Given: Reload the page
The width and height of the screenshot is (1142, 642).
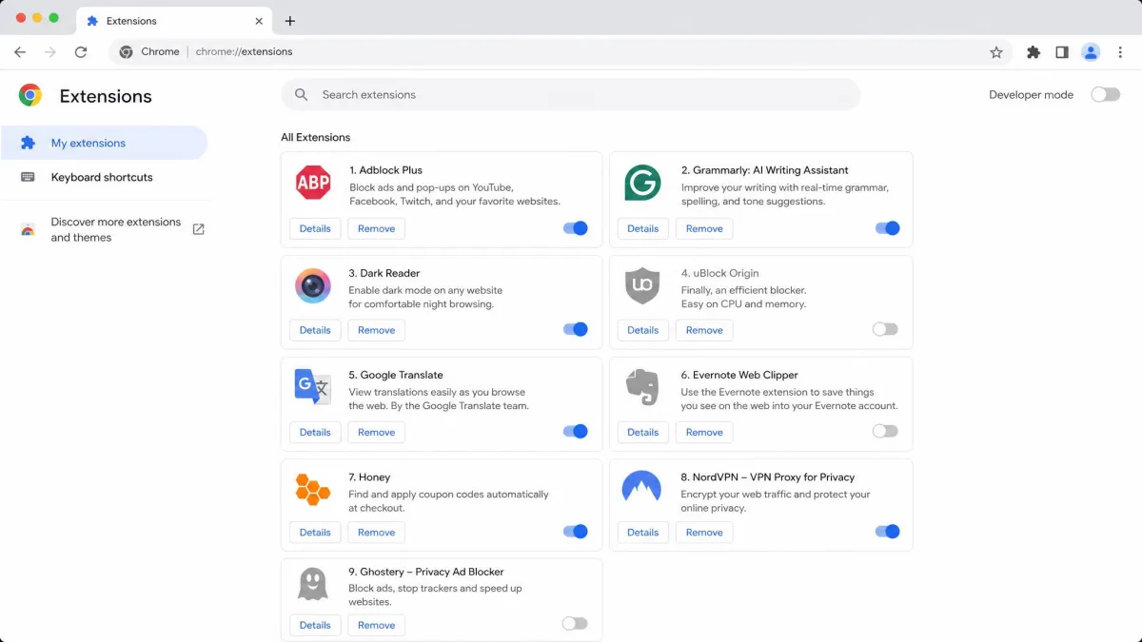Looking at the screenshot, I should click(x=81, y=52).
